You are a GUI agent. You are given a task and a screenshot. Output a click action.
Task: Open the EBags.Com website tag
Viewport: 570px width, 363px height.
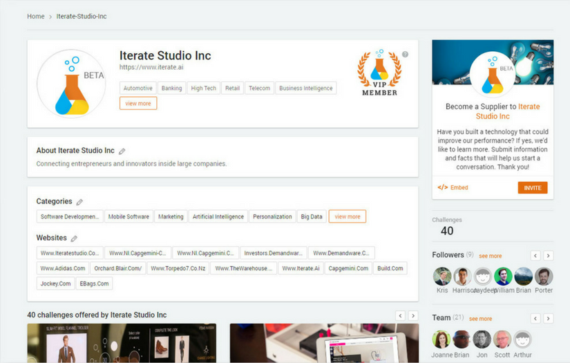point(94,283)
